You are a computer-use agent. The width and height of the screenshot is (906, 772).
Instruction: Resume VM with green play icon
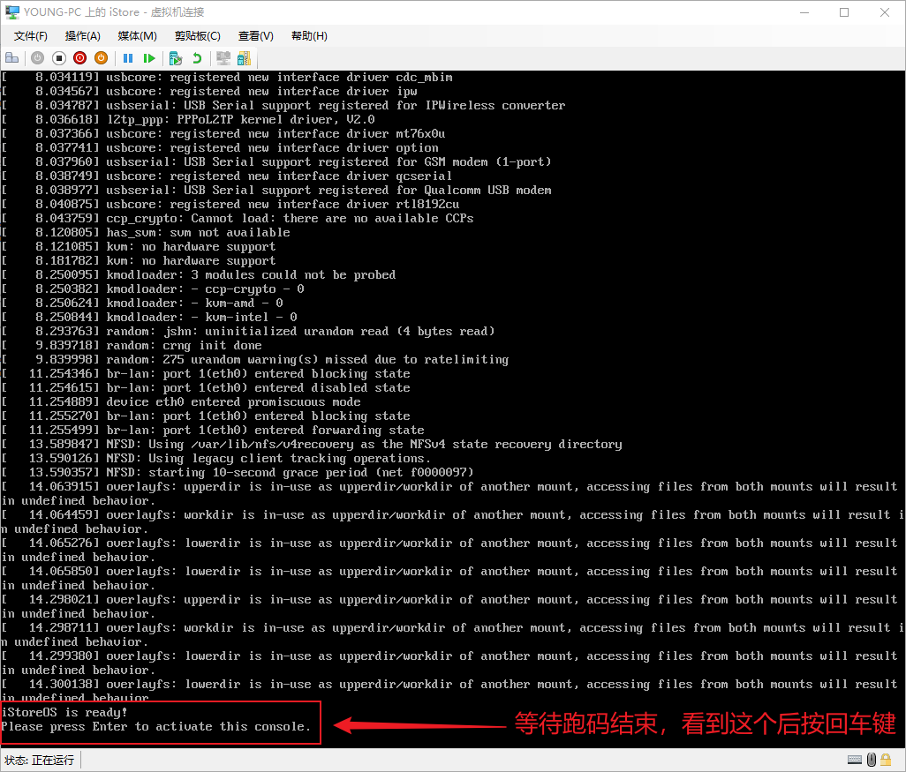[149, 57]
